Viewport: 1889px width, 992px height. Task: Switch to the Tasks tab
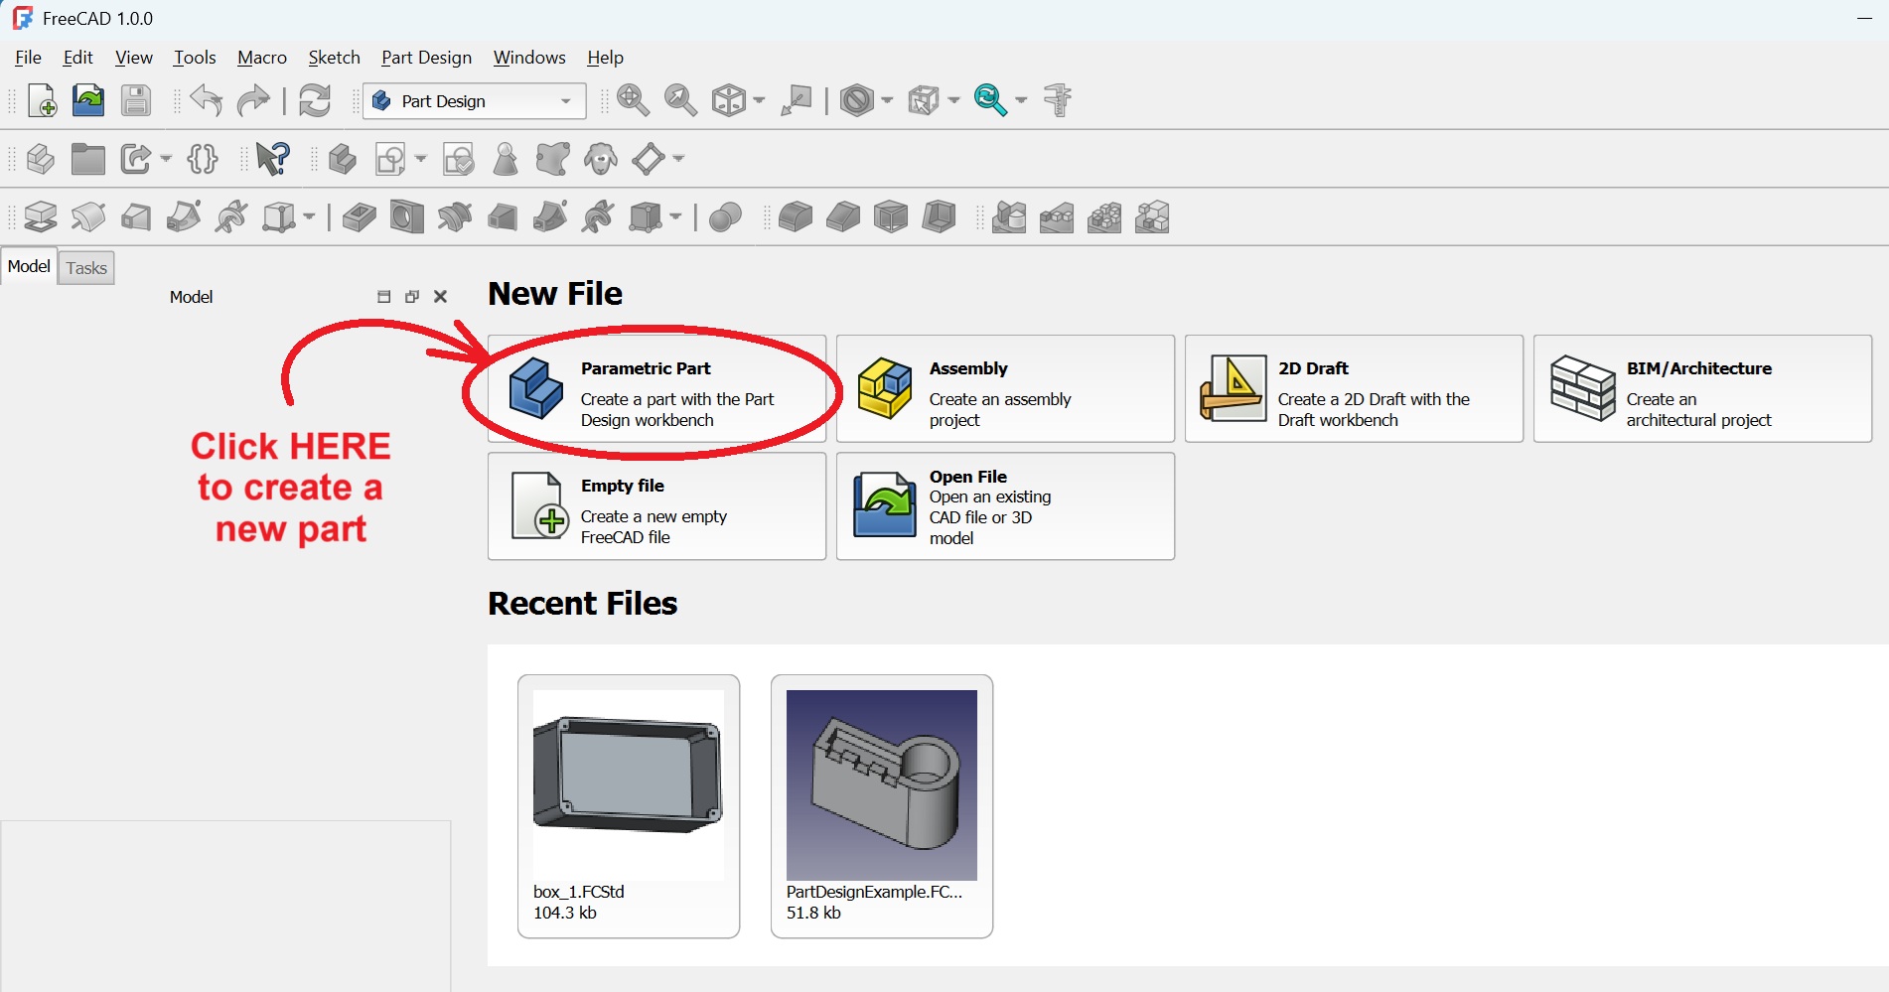(85, 266)
